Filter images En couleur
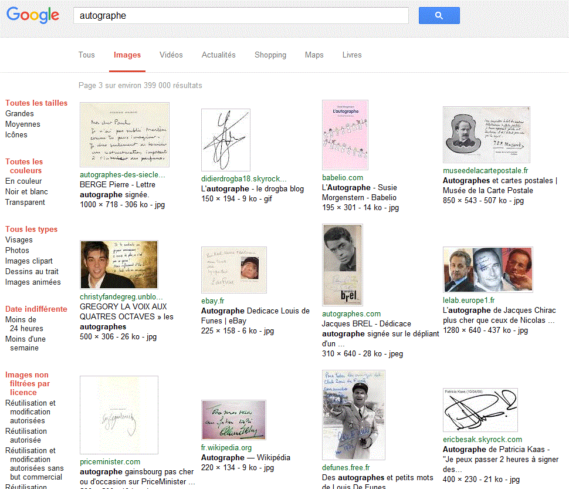569x489 pixels. (23, 181)
